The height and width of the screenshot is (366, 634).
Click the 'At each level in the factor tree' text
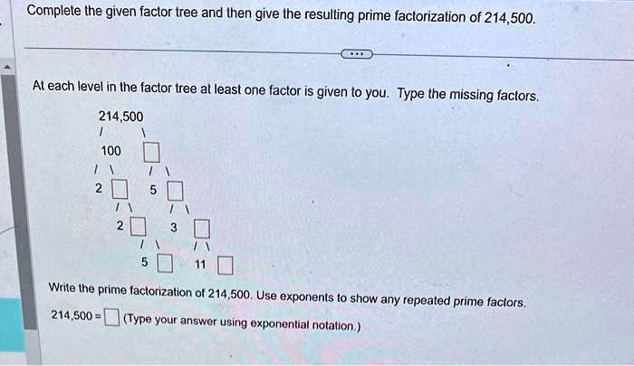[x=285, y=90]
